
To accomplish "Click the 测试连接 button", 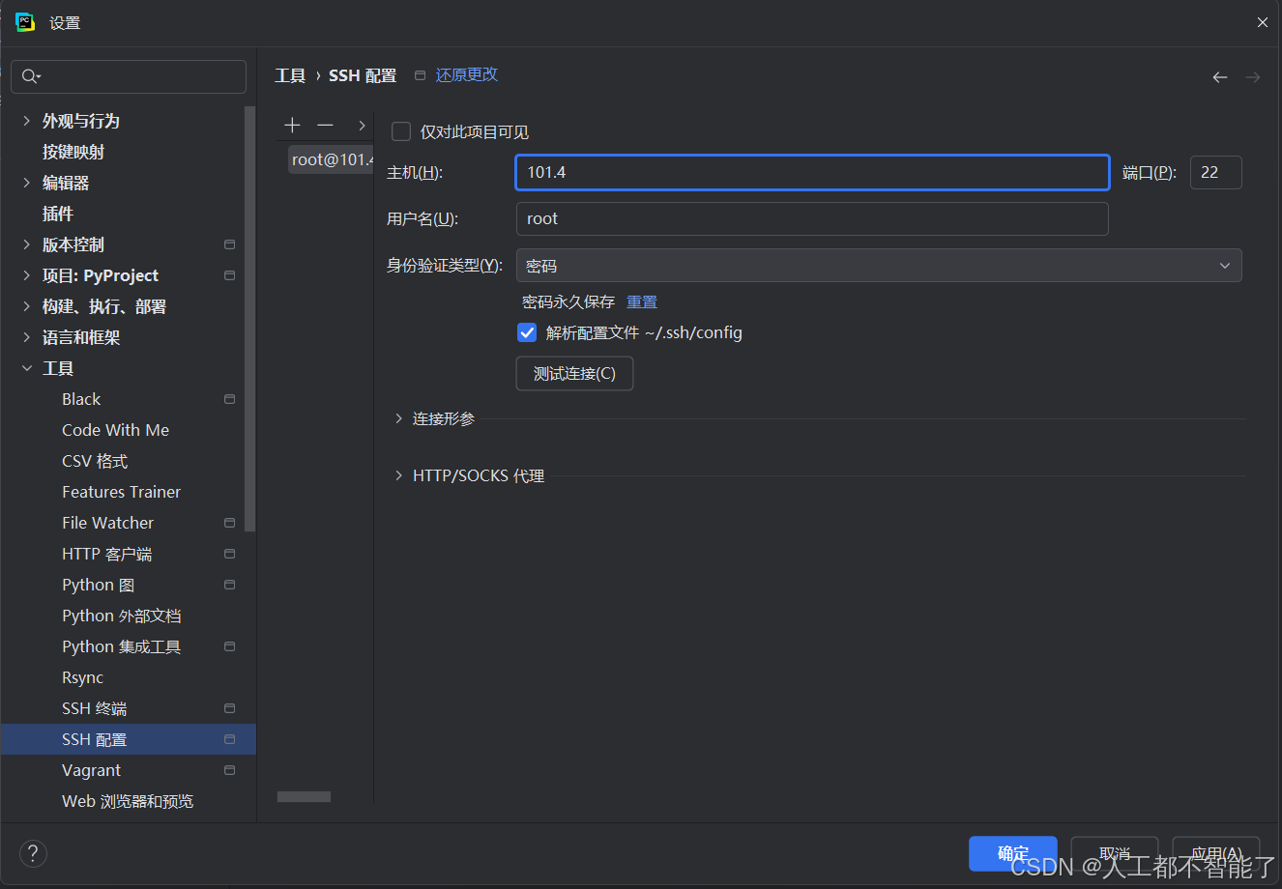I will tap(574, 374).
